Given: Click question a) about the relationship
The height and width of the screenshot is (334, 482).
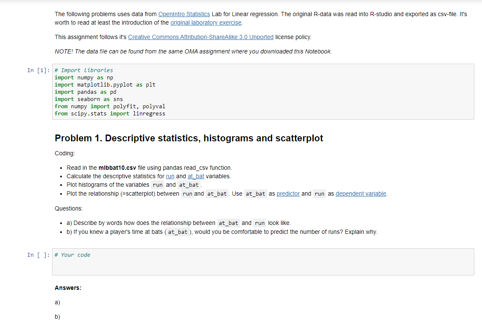Looking at the screenshot, I should pos(178,223).
